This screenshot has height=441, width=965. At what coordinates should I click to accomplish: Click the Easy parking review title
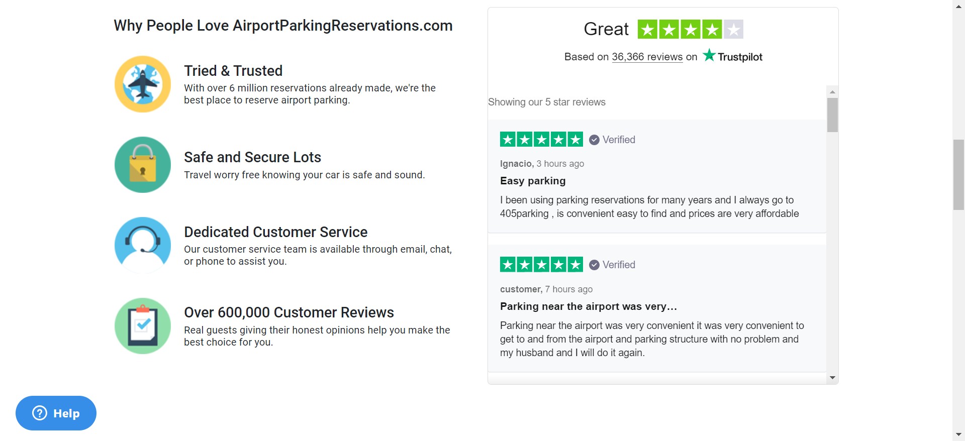[x=533, y=181]
